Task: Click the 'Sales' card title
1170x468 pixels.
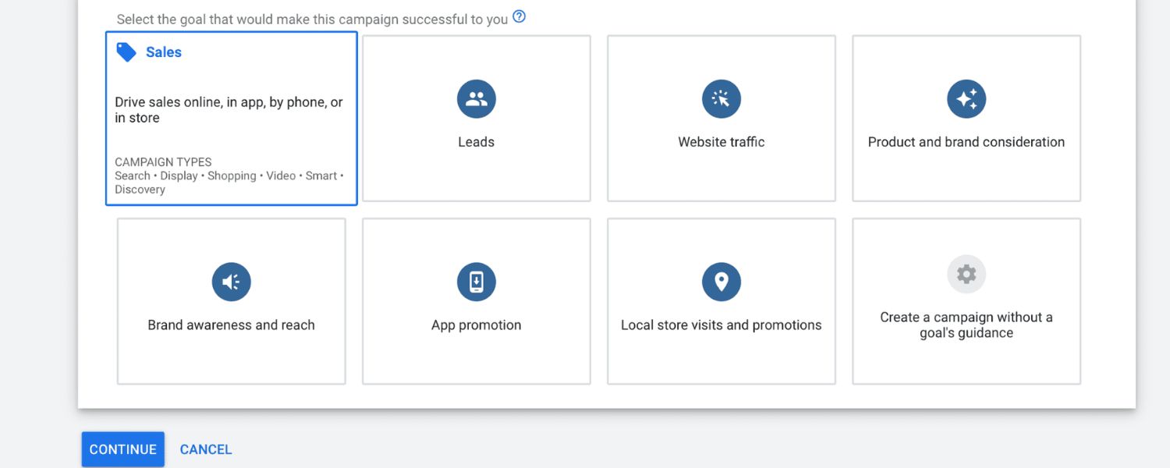Action: point(164,52)
